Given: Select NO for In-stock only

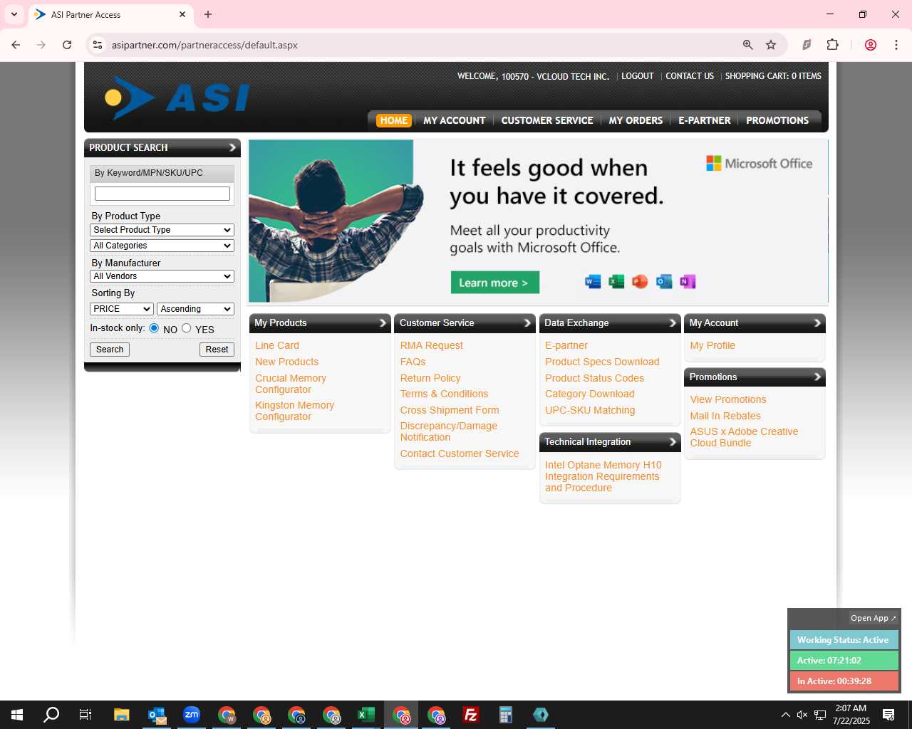Looking at the screenshot, I should tap(154, 328).
